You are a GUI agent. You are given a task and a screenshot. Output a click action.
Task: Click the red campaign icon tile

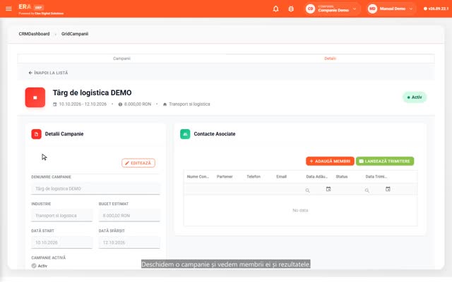click(x=35, y=97)
